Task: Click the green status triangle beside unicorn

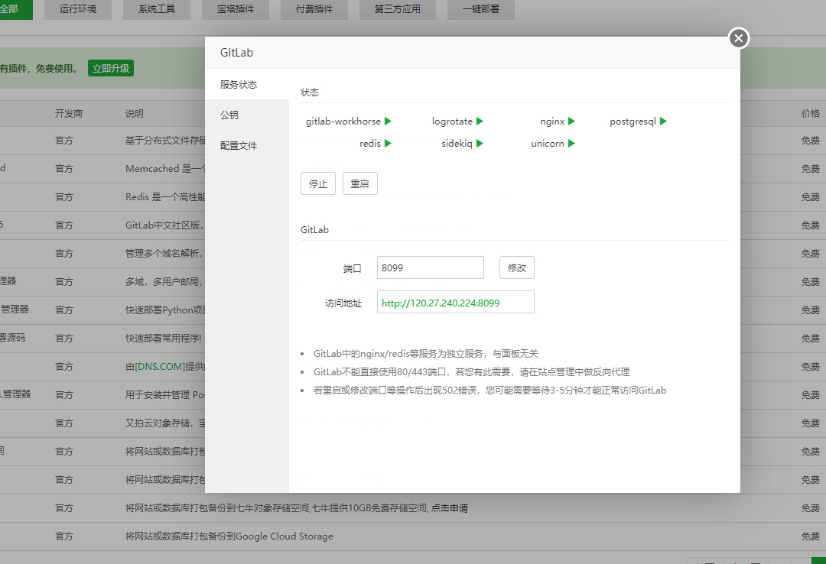Action: (571, 143)
